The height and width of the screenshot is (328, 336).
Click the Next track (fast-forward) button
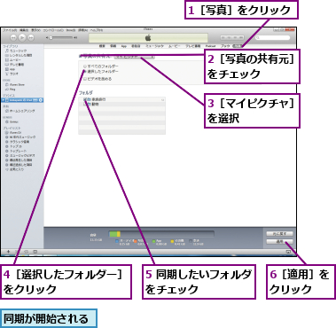pos(31,37)
